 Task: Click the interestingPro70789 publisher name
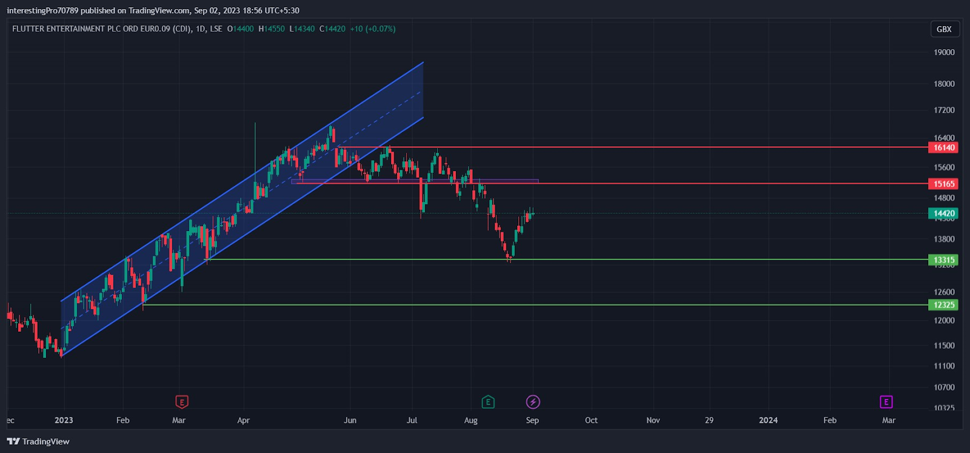pyautogui.click(x=42, y=10)
